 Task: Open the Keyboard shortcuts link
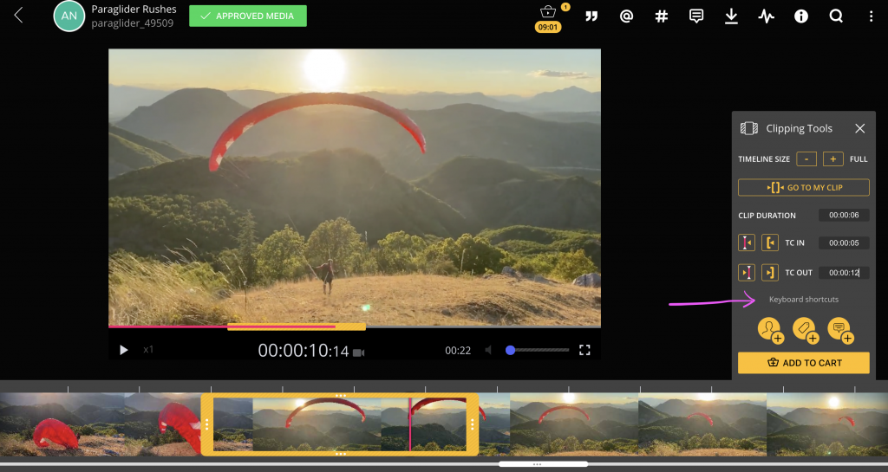pyautogui.click(x=804, y=299)
